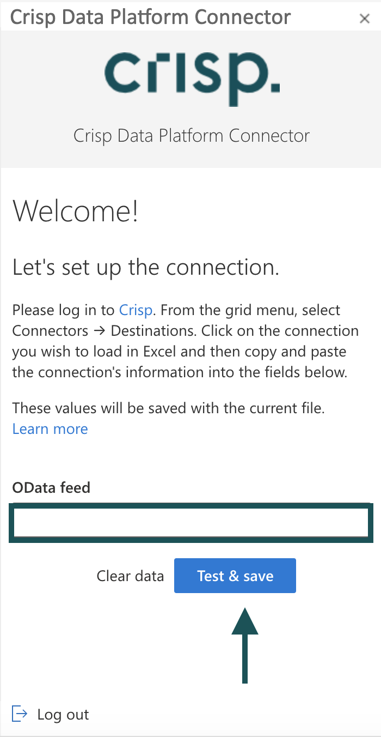Open the Learn more link
381x737 pixels.
pyautogui.click(x=50, y=429)
